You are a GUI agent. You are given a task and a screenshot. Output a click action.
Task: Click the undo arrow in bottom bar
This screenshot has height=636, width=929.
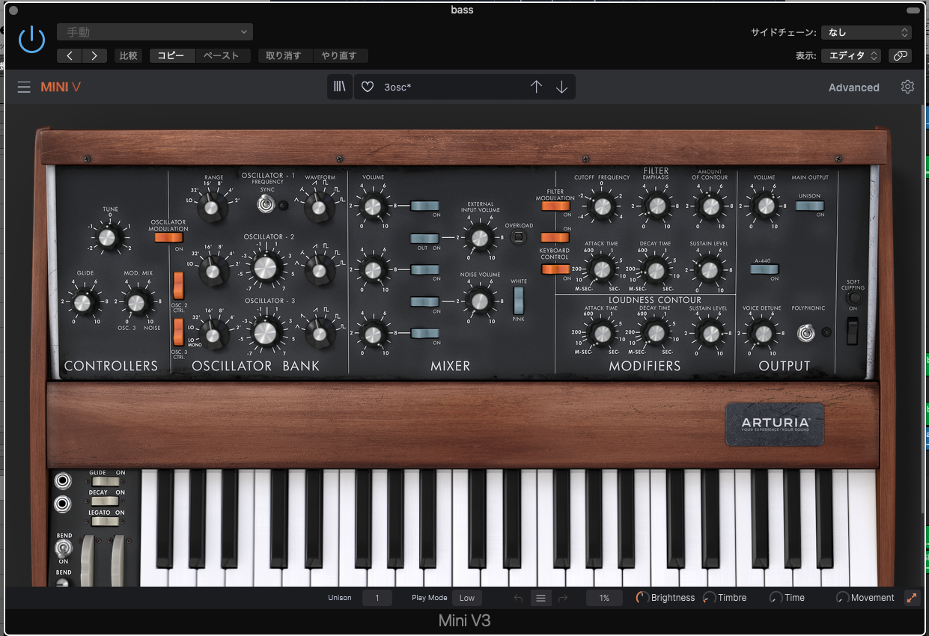(x=518, y=598)
